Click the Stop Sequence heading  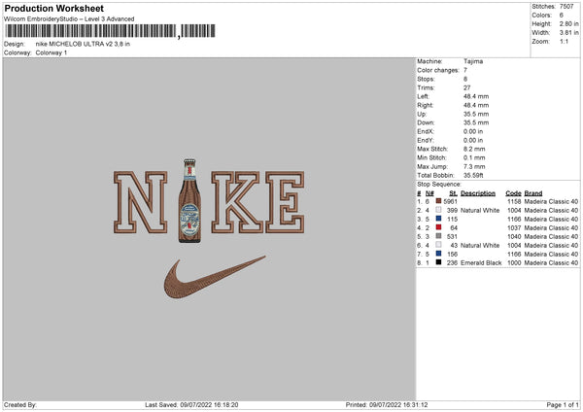tap(439, 184)
